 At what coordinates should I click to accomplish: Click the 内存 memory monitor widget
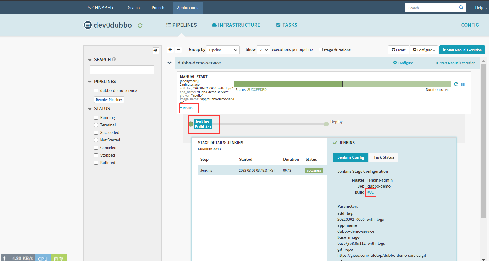pos(58,258)
